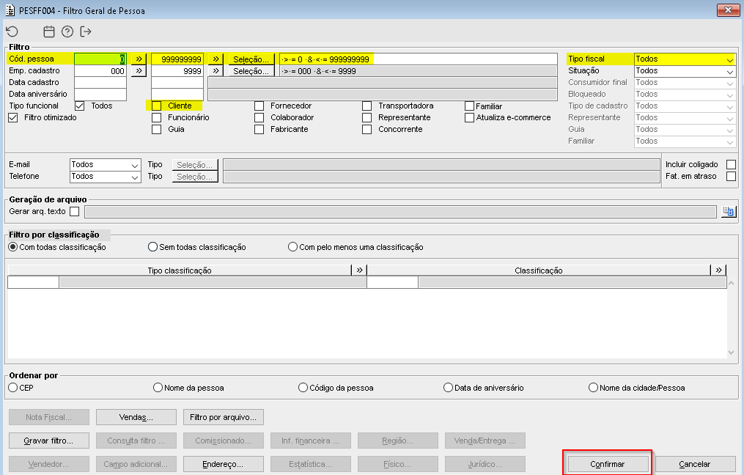The image size is (744, 475).
Task: Open lookup arrow beside Emp. cadastro 000
Action: tap(139, 70)
